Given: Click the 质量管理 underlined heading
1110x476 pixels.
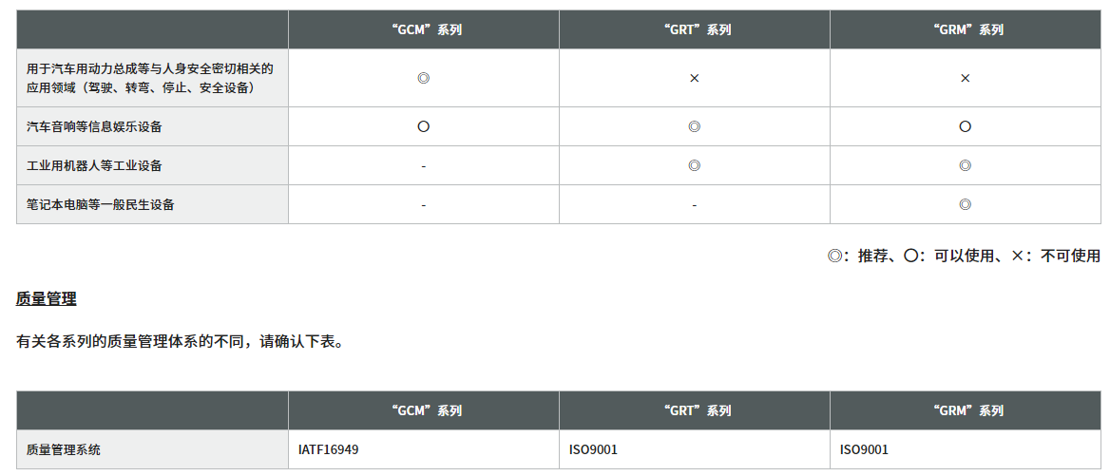Looking at the screenshot, I should (x=46, y=298).
